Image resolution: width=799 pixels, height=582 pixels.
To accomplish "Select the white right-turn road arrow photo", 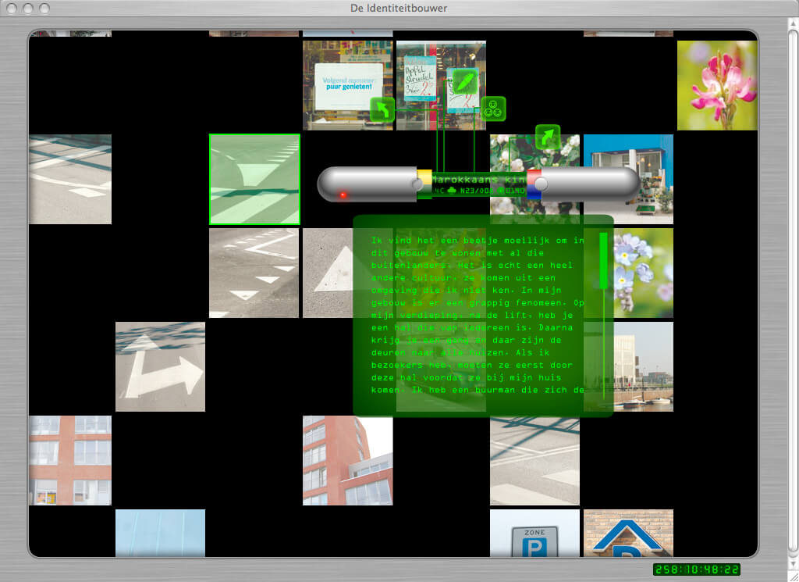I will pyautogui.click(x=160, y=366).
